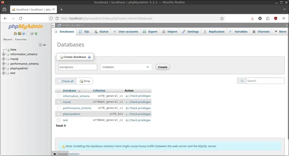Expand information_schema in the navigation tree
The image size is (289, 156).
3,54
